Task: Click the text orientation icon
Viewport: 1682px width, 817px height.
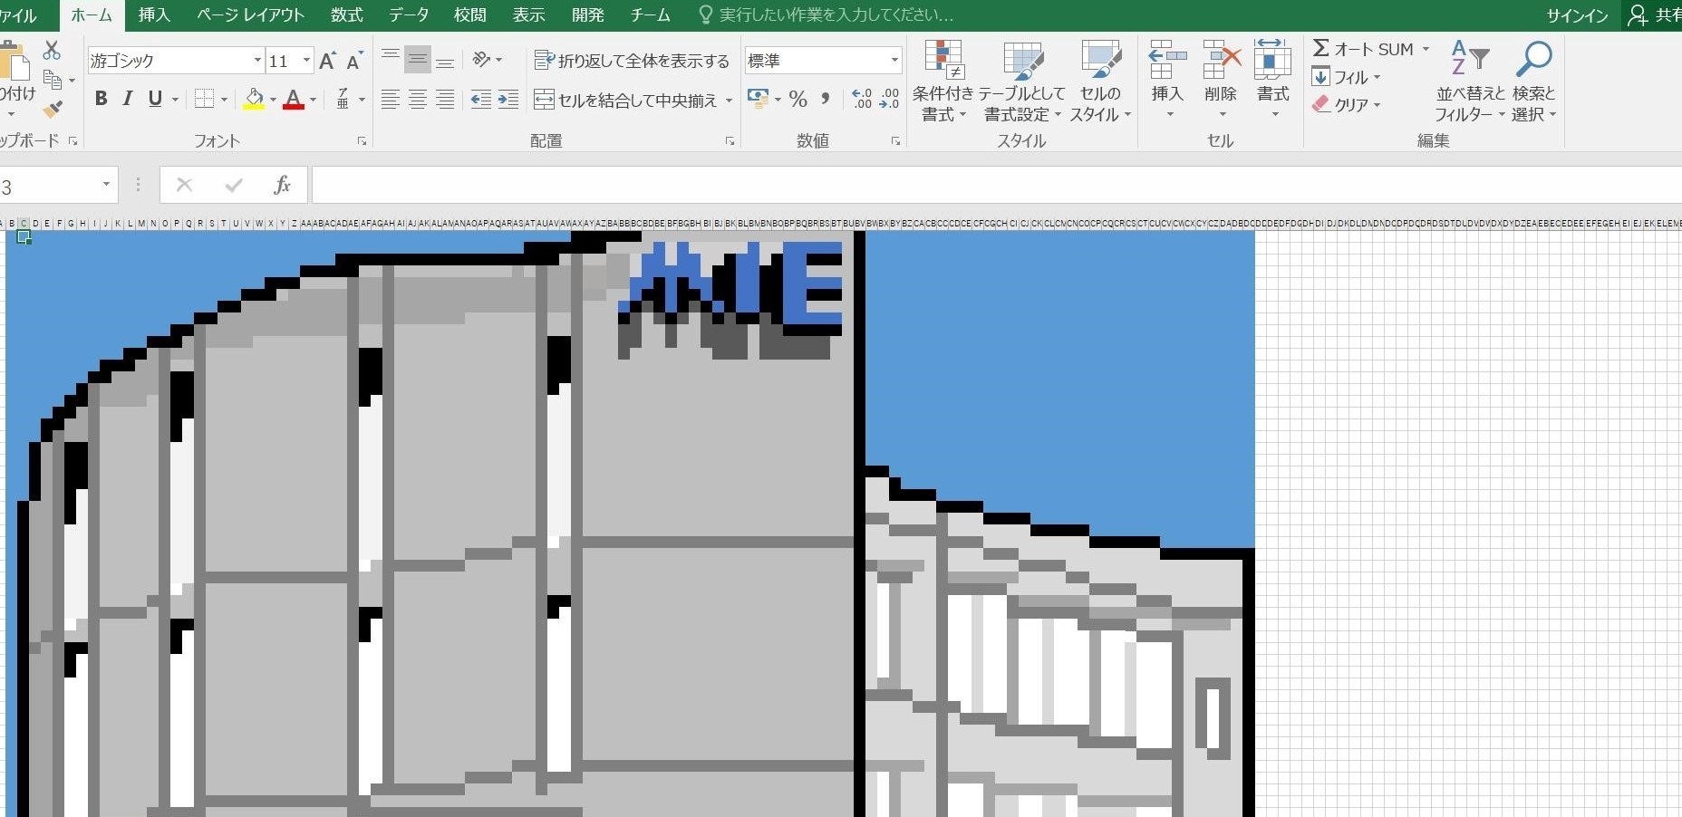Action: point(481,60)
